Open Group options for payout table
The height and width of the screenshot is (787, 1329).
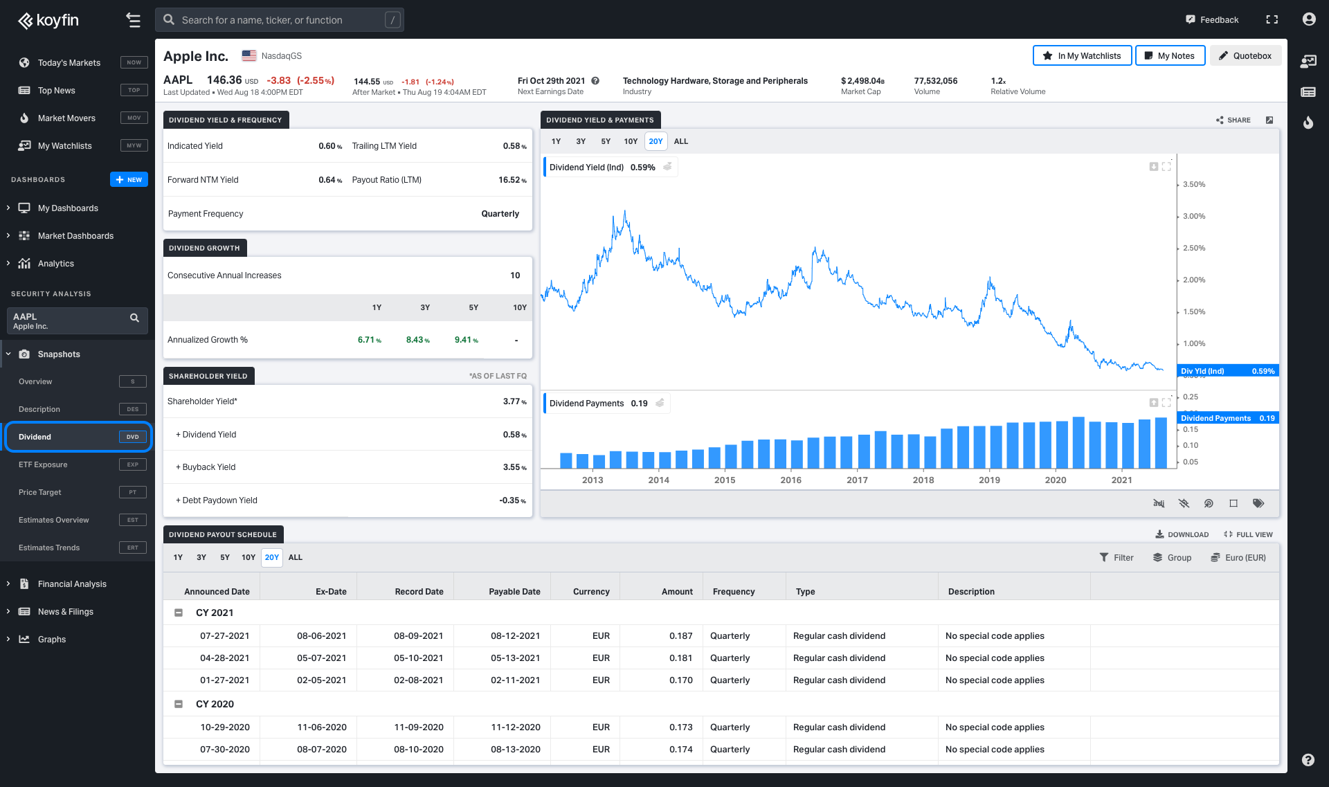[1172, 558]
